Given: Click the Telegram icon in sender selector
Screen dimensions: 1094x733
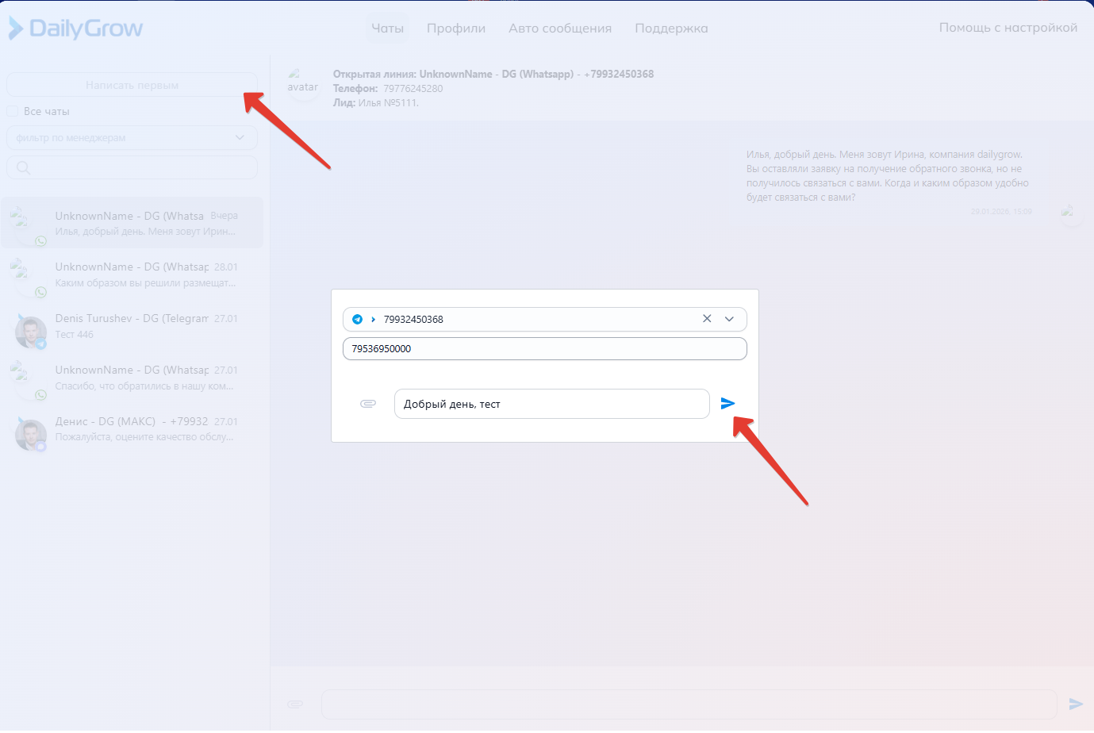Looking at the screenshot, I should 358,320.
